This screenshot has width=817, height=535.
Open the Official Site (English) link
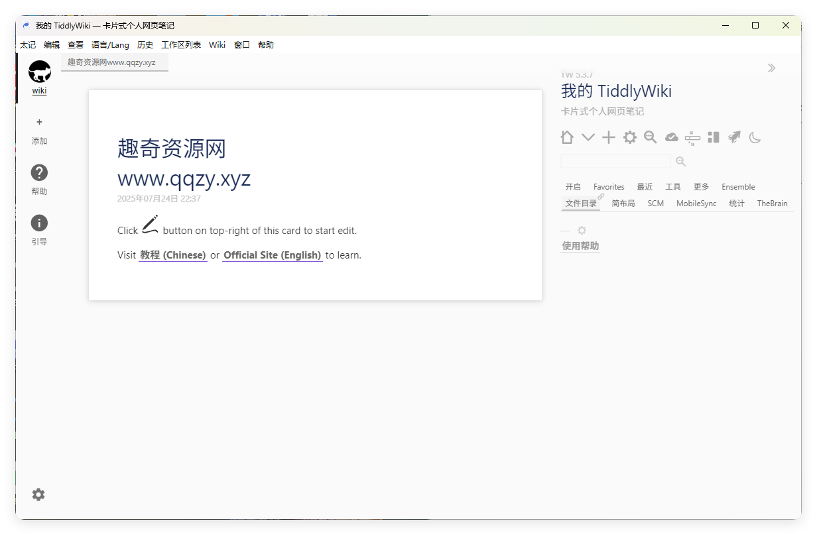272,255
